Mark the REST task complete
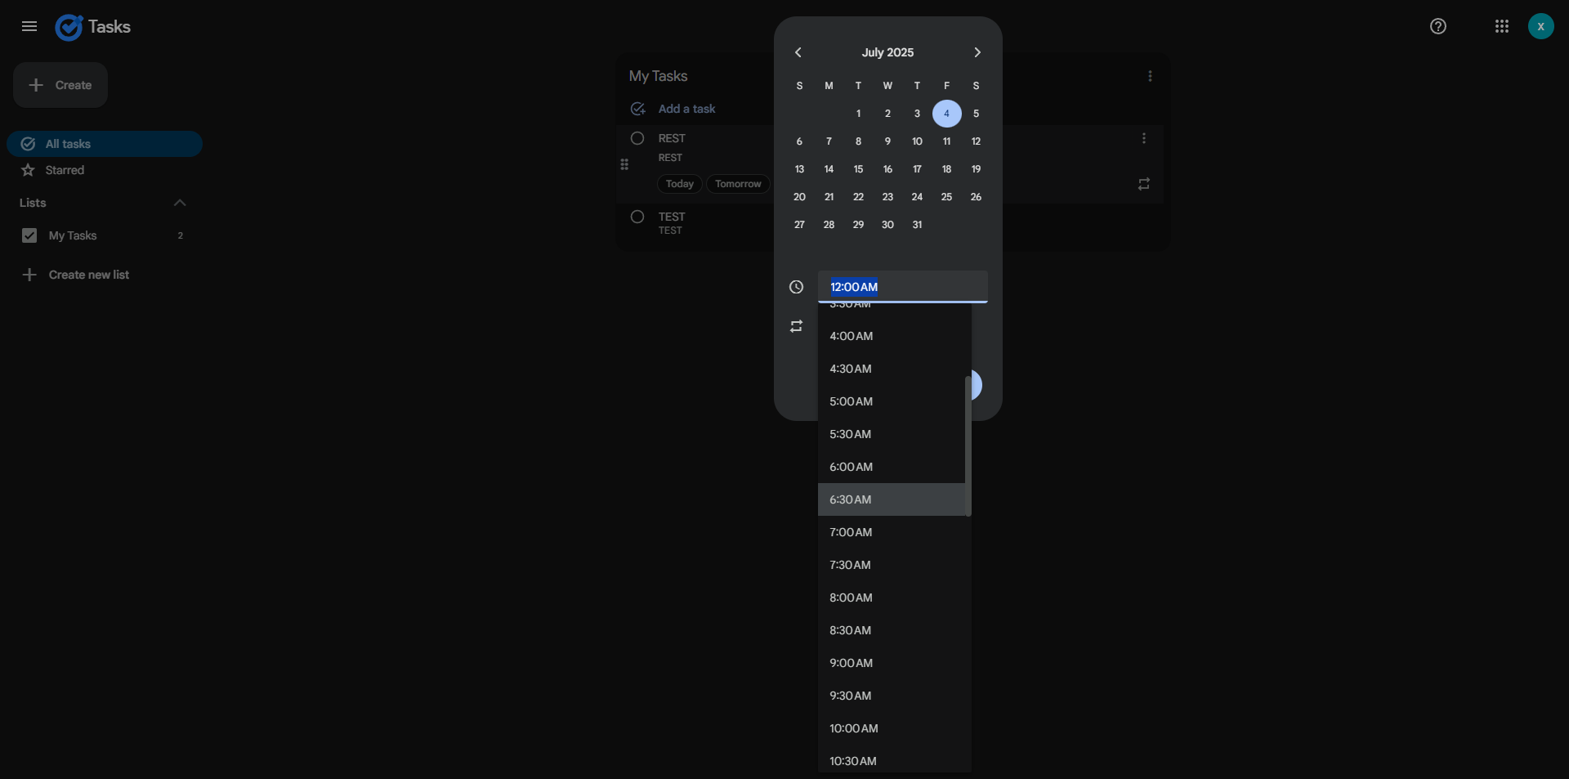This screenshot has height=779, width=1569. click(637, 138)
